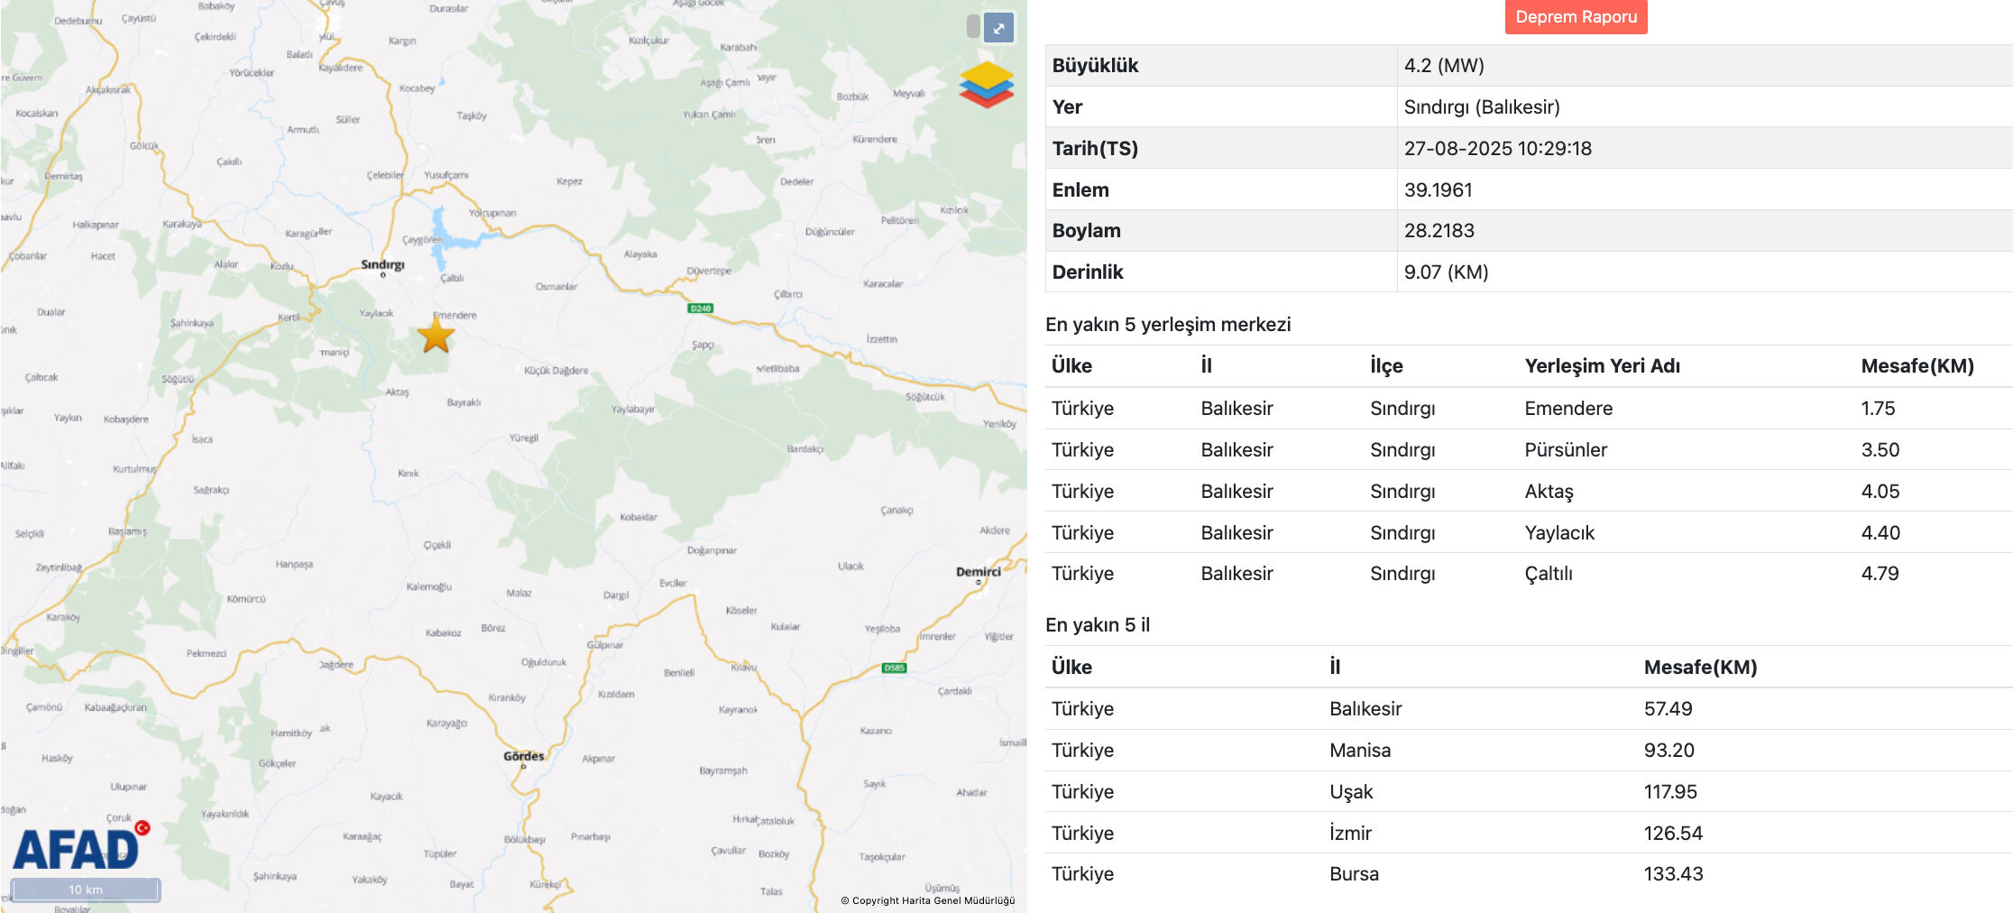
Task: Click the D240 road shield on map
Action: click(700, 309)
